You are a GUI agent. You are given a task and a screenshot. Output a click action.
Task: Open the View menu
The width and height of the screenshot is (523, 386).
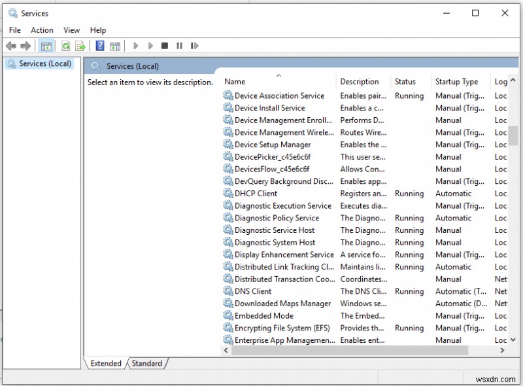coord(71,30)
